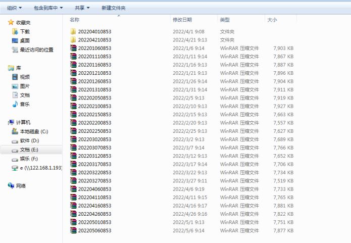The image size is (351, 243).
Task: Click the 新建文件夹 button
Action: [x=113, y=8]
